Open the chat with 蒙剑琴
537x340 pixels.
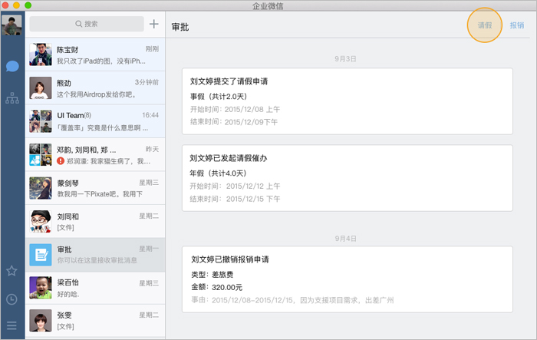click(95, 188)
